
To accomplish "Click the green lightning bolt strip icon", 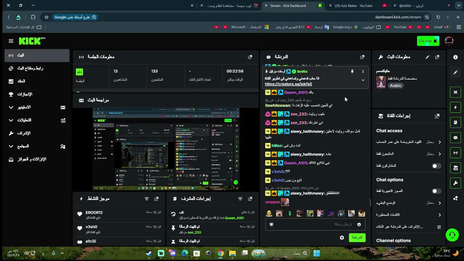I will tap(455, 107).
